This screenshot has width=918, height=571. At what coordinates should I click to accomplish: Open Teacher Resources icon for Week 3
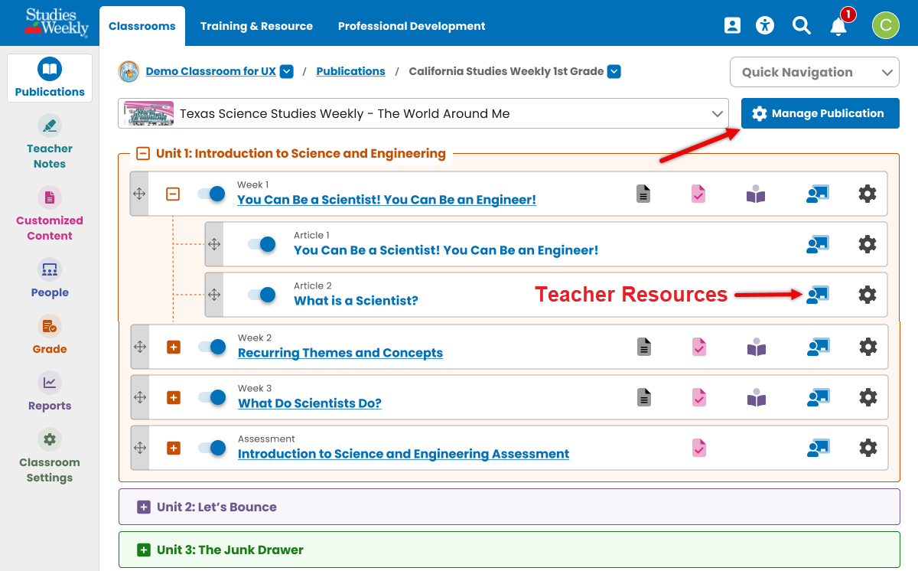point(818,397)
